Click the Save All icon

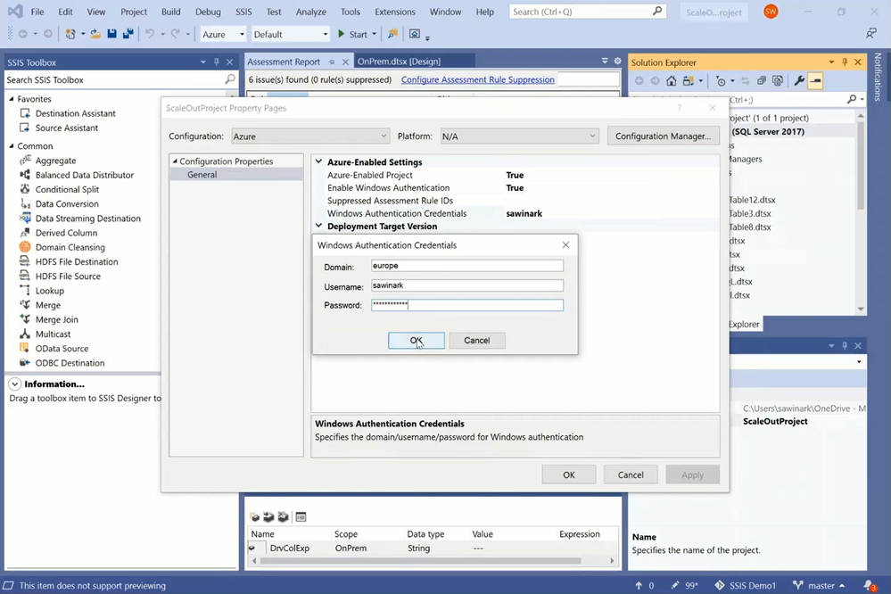pyautogui.click(x=128, y=34)
